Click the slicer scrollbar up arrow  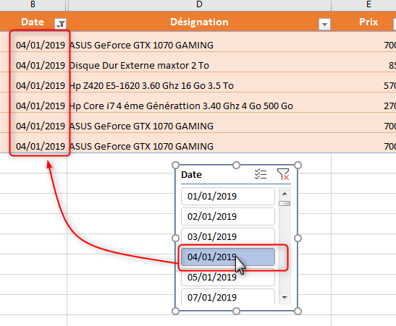[285, 194]
